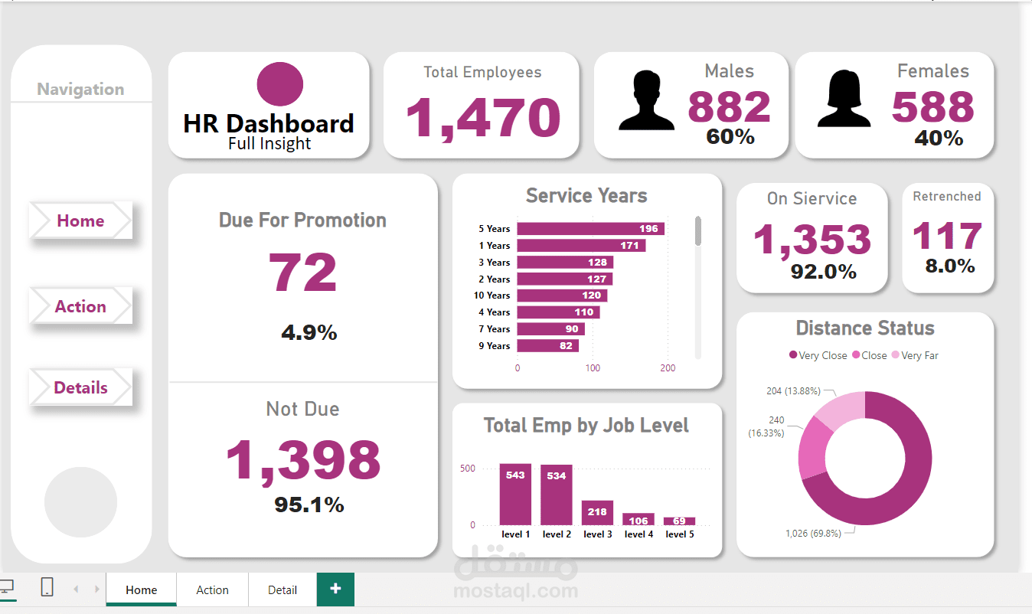Viewport: 1032px width, 614px height.
Task: Select the 1 Years bar (171)
Action: [x=581, y=246]
